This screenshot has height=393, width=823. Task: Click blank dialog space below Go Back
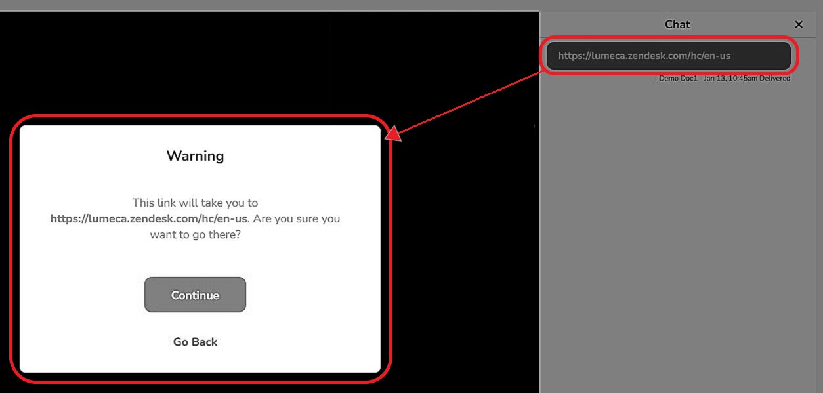195,361
